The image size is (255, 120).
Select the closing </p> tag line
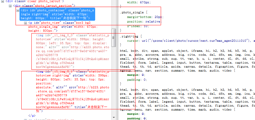(32, 116)
